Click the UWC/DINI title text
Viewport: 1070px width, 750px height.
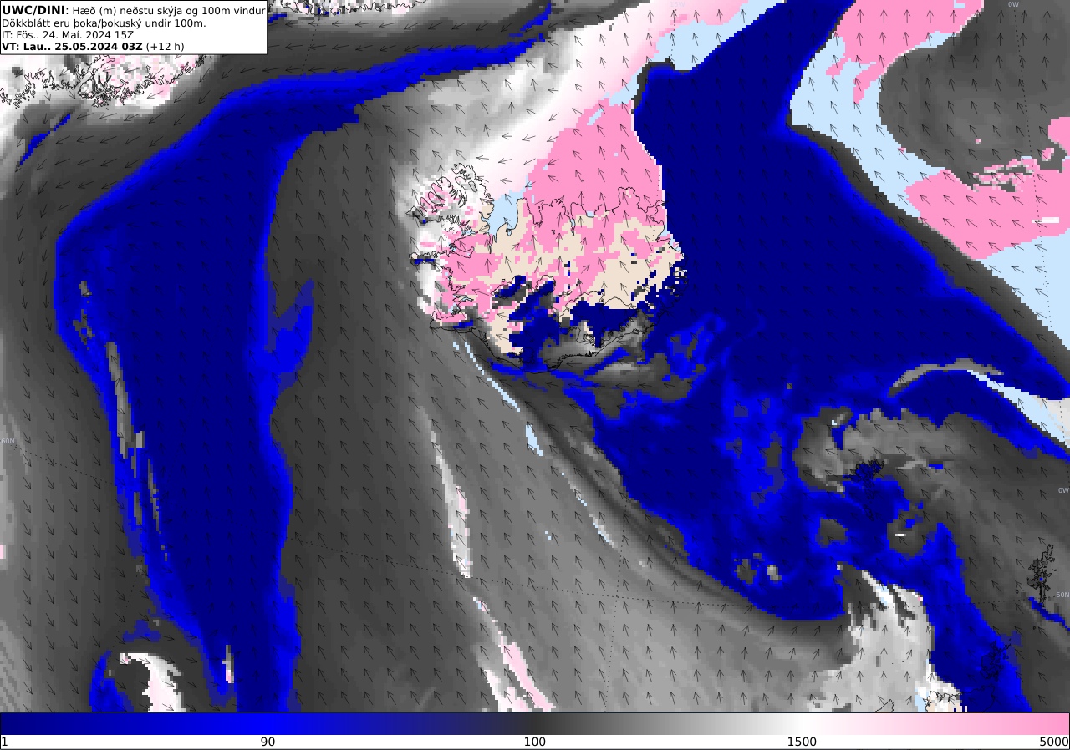point(33,10)
